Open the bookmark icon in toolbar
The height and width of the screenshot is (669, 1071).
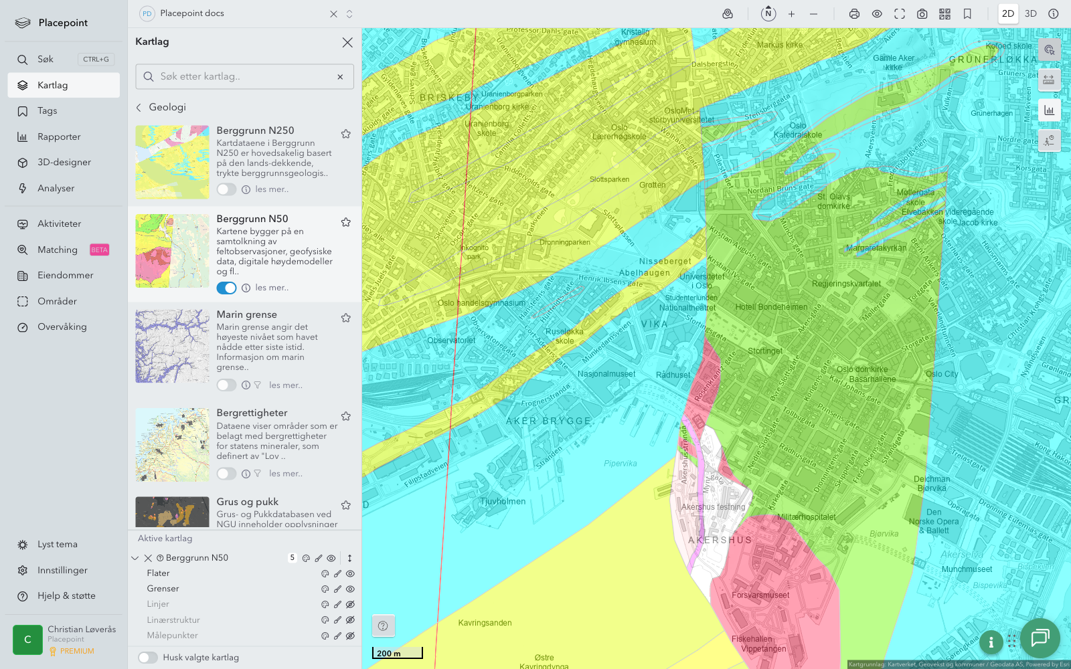967,14
